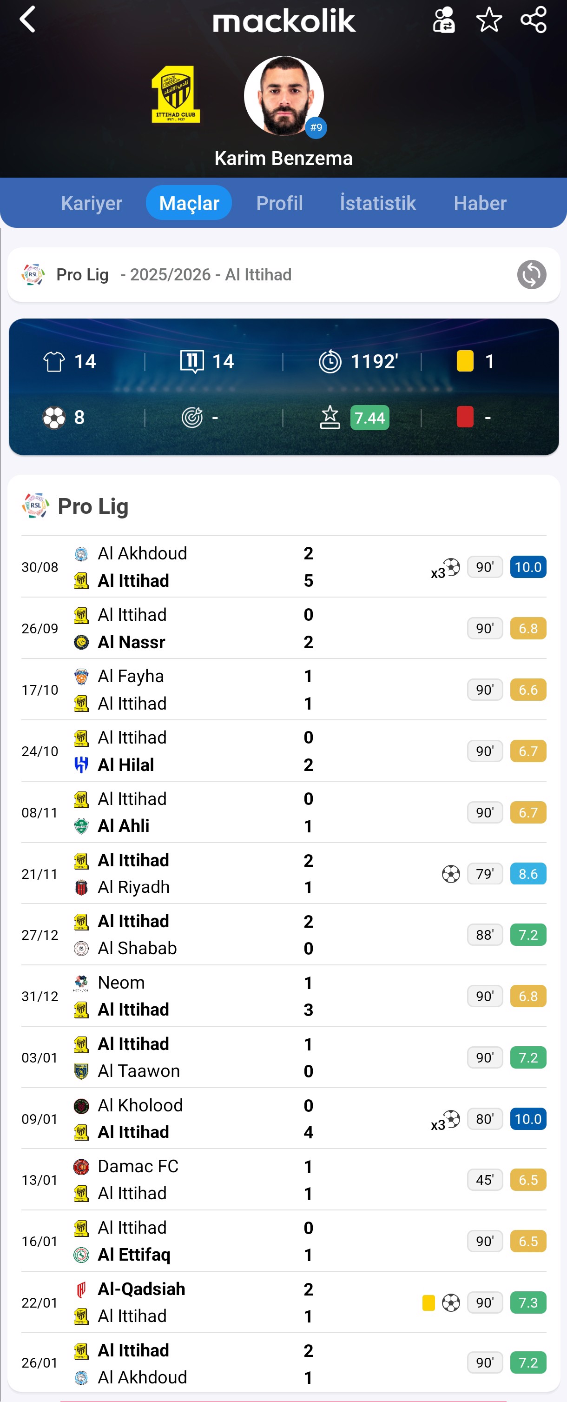Open the Profil tab
The width and height of the screenshot is (567, 1402).
279,203
